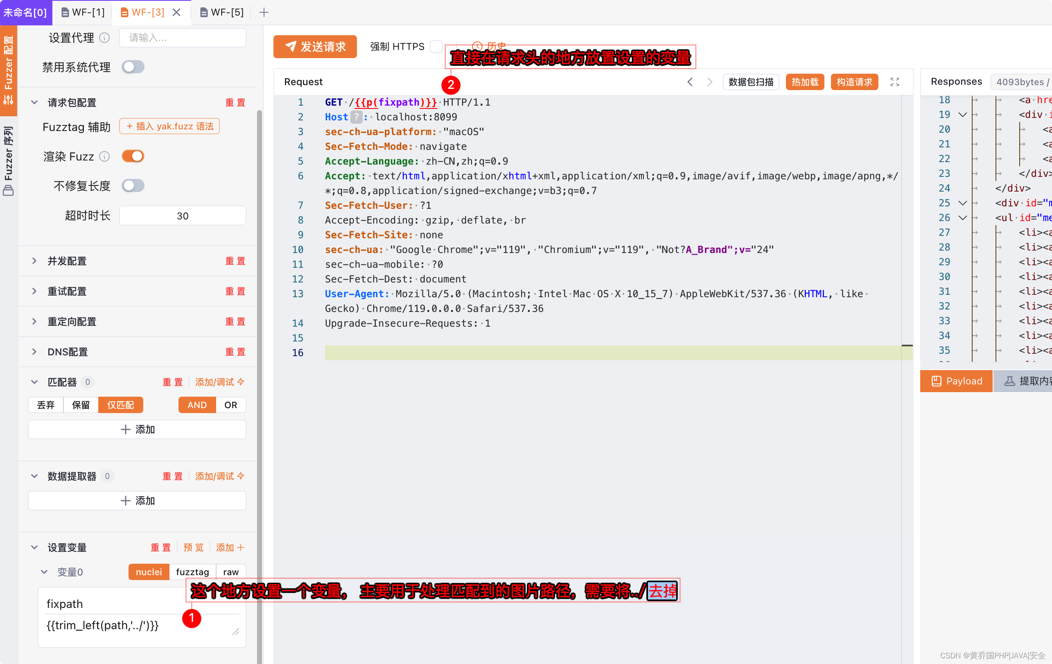Click the history clock icon
The image size is (1052, 664).
coord(477,46)
